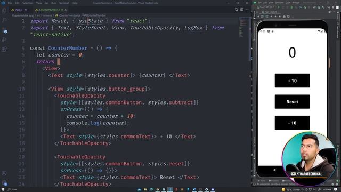Tap the - 10 button in emulator

click(x=292, y=123)
